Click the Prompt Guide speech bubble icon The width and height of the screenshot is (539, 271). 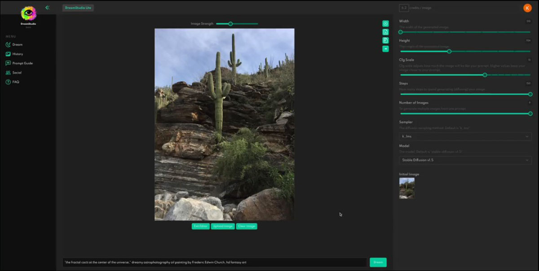tap(8, 63)
